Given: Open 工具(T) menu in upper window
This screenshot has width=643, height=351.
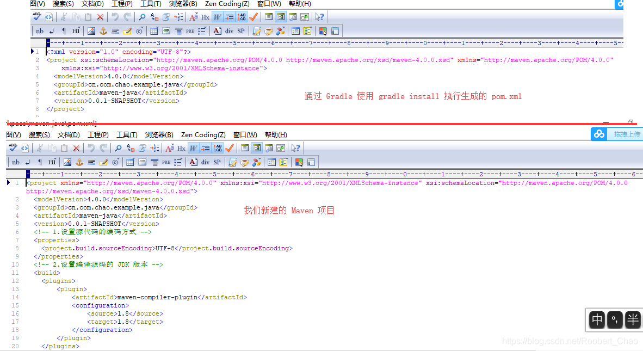Looking at the screenshot, I should pos(151,4).
